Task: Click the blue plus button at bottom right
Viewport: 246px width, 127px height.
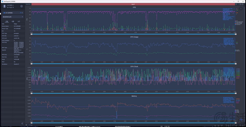Action: coord(241,120)
